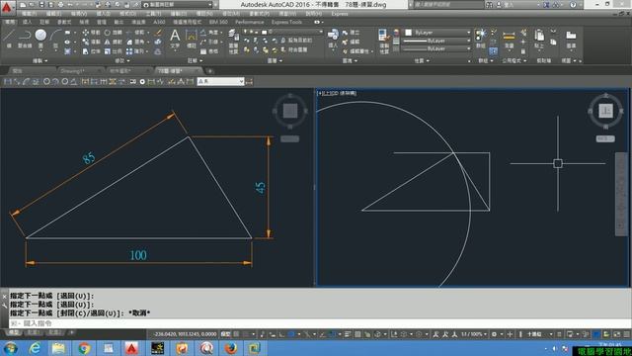Click the search box in title bar
632x356 pixels.
[448, 4]
